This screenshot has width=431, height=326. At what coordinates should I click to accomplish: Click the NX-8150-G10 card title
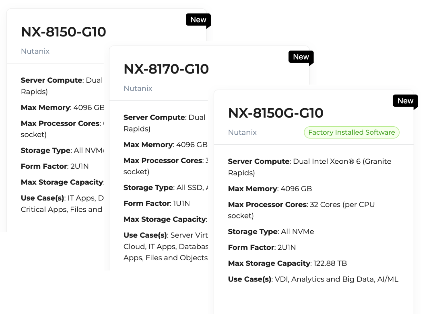pos(64,32)
